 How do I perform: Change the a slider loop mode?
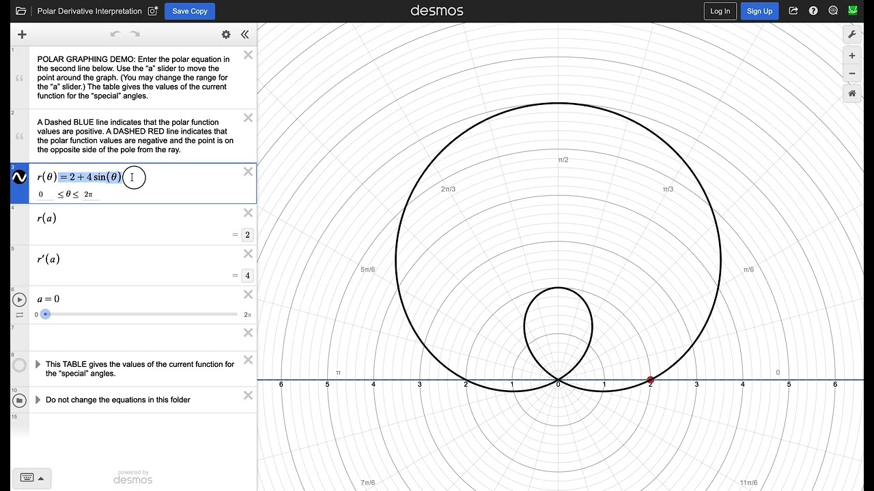click(20, 315)
